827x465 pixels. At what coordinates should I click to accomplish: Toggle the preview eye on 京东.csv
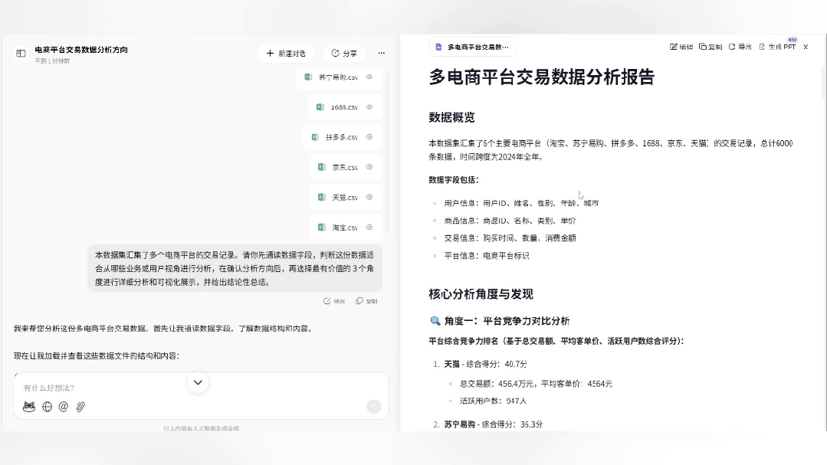tap(369, 166)
